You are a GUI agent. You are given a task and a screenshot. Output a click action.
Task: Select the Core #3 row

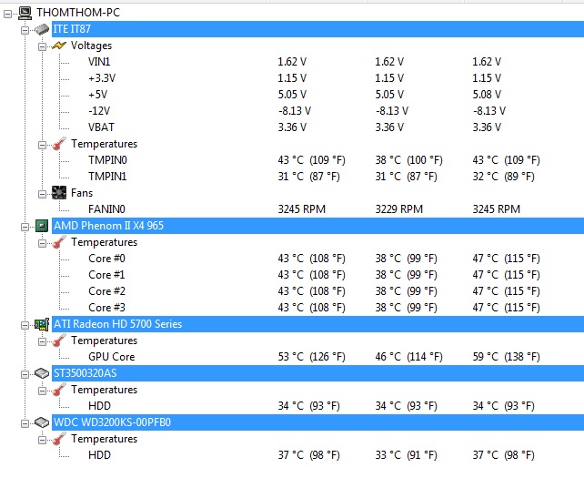[317, 308]
